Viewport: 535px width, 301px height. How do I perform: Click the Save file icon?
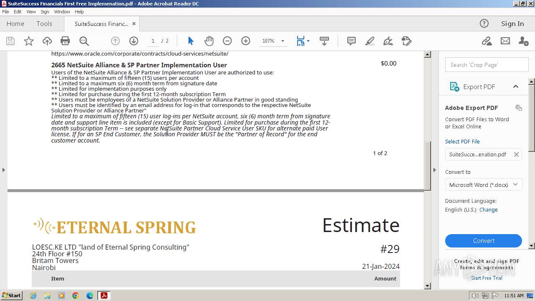[x=10, y=41]
